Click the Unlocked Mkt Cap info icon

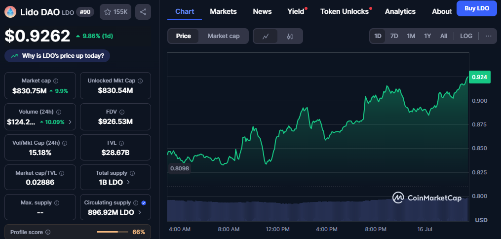tap(140, 81)
